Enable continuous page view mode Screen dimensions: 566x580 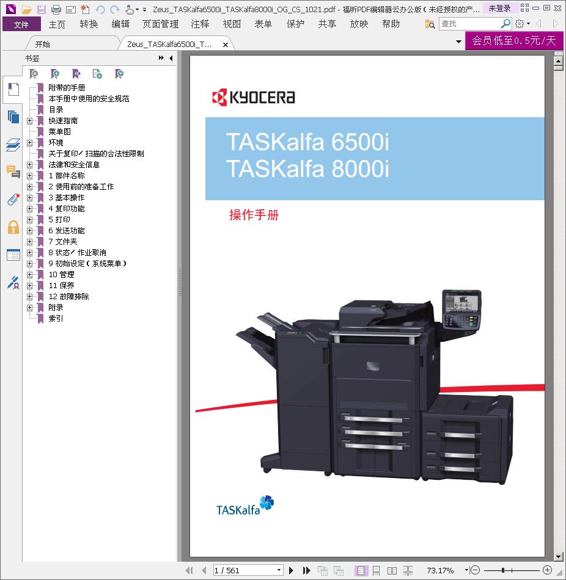pos(376,571)
